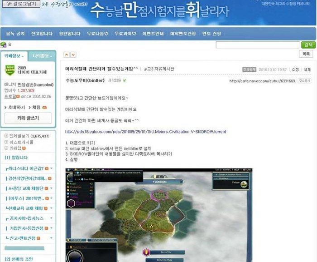317x262 pixels.
Task: Open the 프로필 link
Action: (10, 97)
